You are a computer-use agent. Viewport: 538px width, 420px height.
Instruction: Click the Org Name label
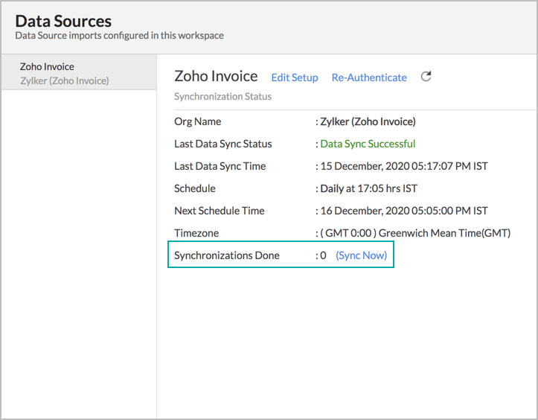tap(198, 121)
